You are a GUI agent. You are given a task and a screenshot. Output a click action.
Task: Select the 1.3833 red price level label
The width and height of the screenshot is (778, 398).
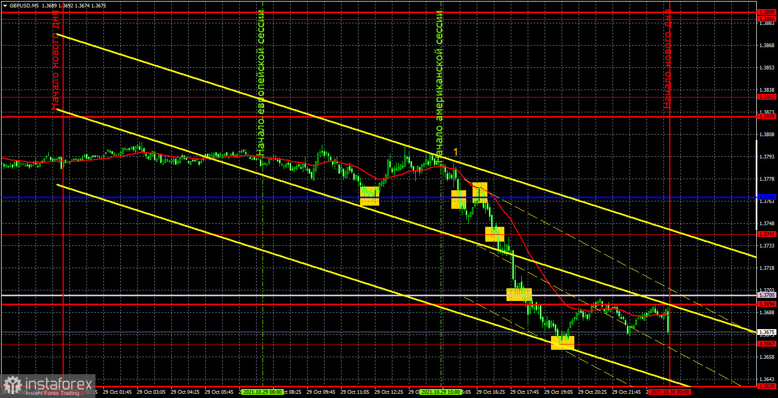(x=767, y=97)
